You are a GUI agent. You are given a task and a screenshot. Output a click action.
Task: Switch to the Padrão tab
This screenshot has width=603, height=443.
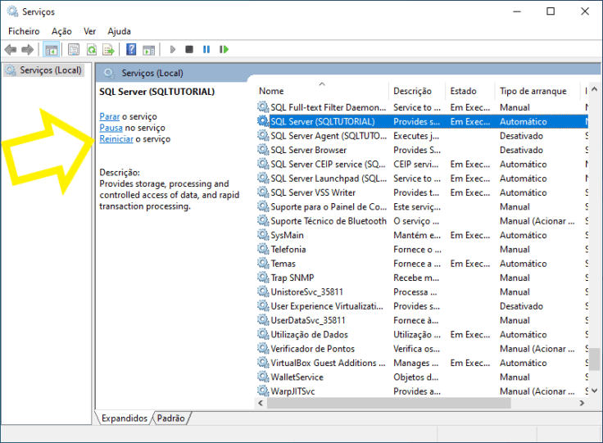click(x=171, y=418)
